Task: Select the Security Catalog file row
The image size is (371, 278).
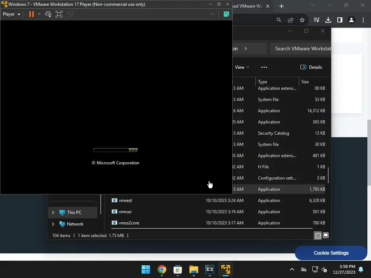Action: point(279,133)
